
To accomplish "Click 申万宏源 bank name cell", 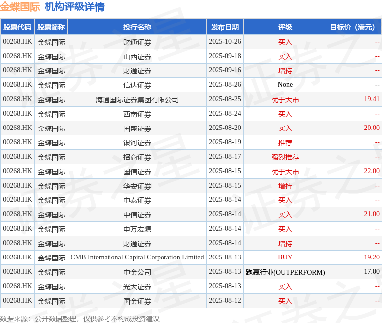I will tap(137, 229).
